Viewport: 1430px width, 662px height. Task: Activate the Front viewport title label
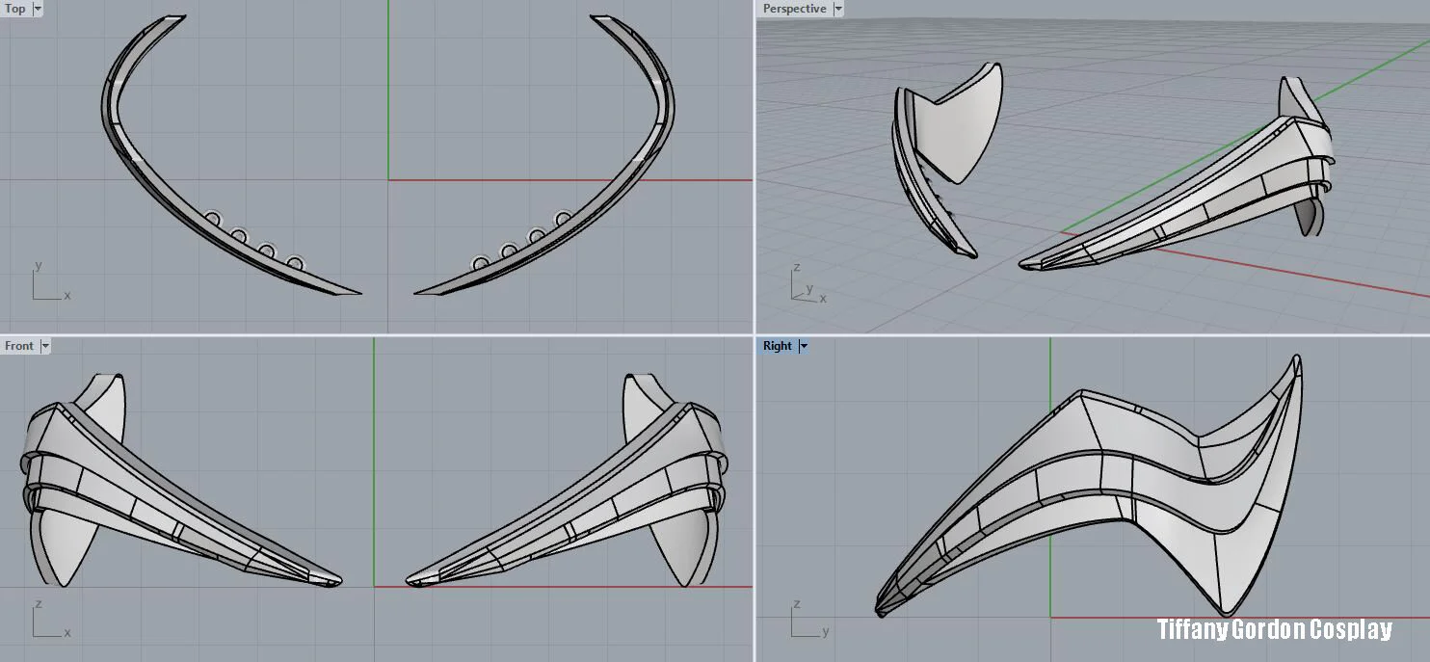tap(19, 346)
